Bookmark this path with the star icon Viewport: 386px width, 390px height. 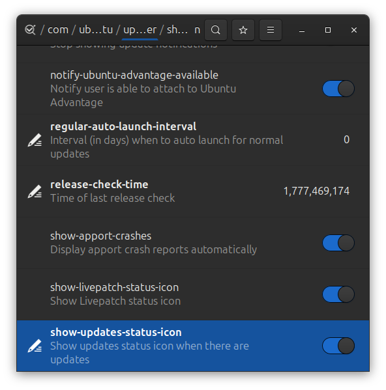(x=243, y=30)
